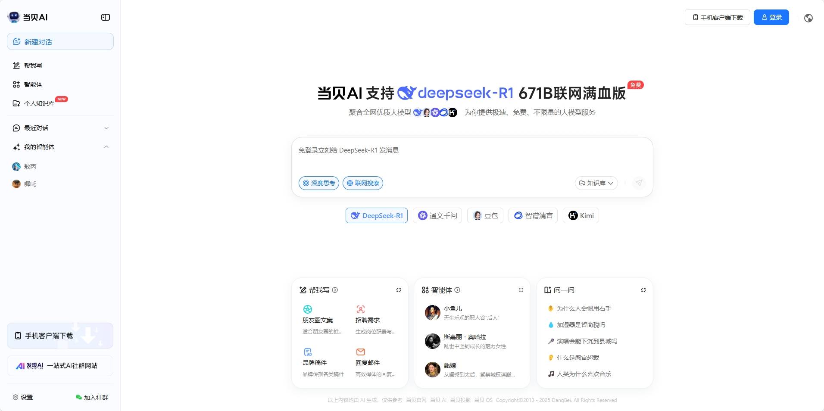This screenshot has width=824, height=411.
Task: Click the help icon beside 帮我写 card title
Action: (x=335, y=290)
